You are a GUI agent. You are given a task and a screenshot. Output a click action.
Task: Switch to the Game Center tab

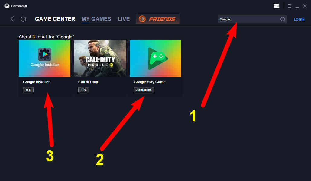(x=55, y=19)
